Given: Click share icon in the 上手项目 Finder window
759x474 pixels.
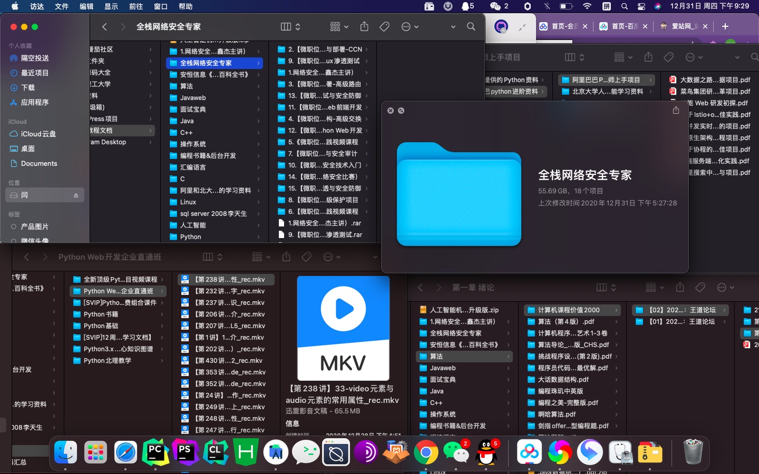Looking at the screenshot, I should (x=648, y=57).
